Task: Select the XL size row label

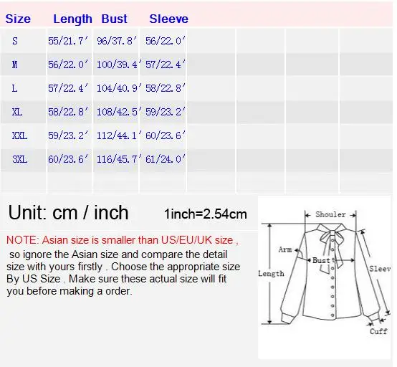Action: (17, 112)
